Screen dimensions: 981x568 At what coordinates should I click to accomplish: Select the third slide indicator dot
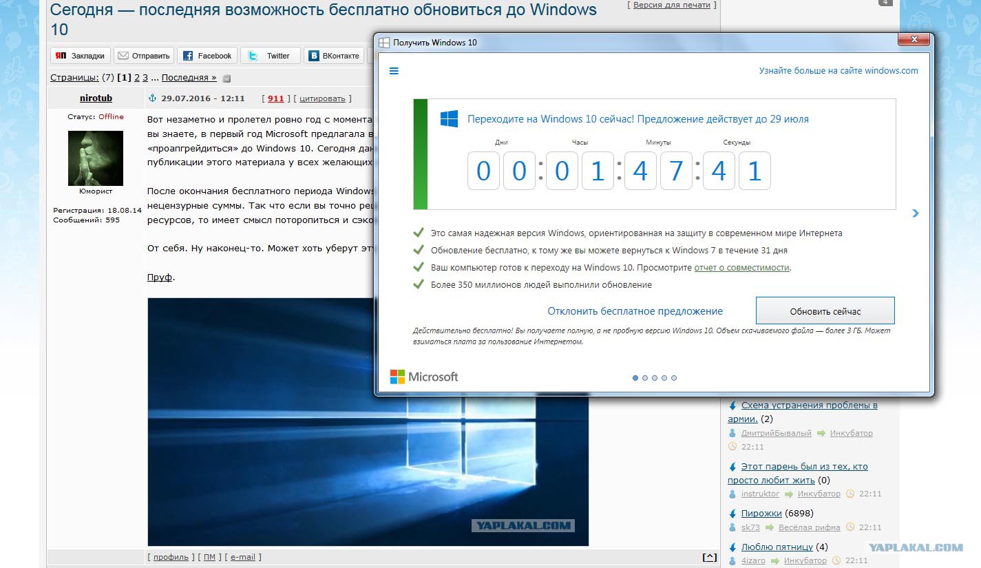tap(655, 378)
